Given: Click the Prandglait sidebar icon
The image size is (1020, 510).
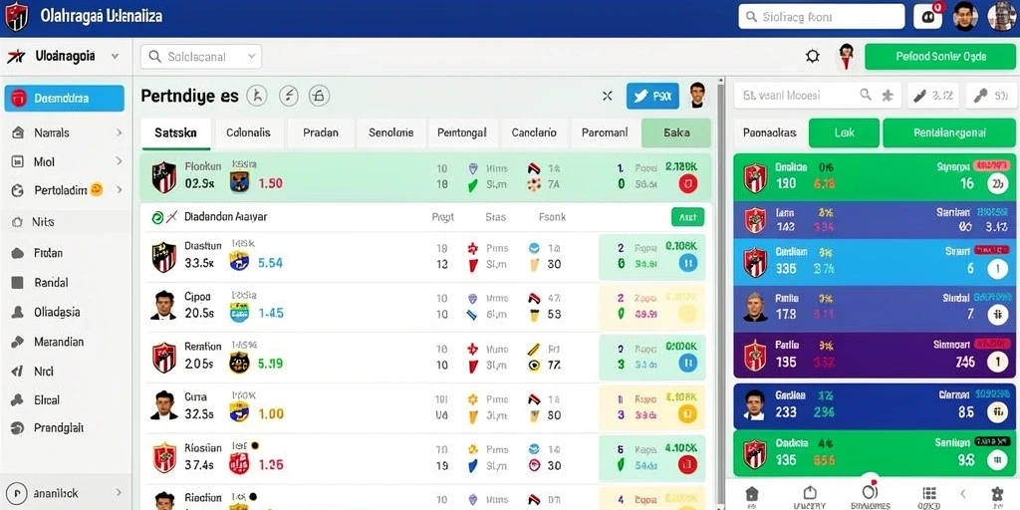Looking at the screenshot, I should pyautogui.click(x=18, y=428).
